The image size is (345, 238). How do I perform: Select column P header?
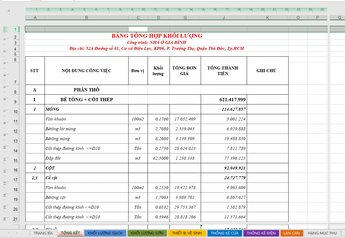coord(317,18)
